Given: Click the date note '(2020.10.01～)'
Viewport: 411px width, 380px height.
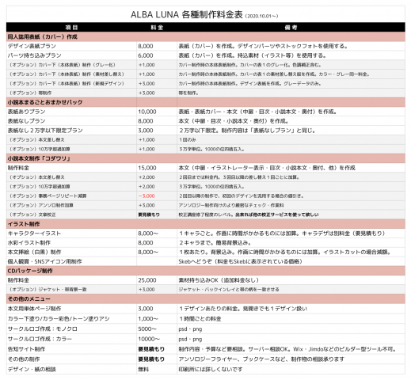Looking at the screenshot, I should click(261, 16).
